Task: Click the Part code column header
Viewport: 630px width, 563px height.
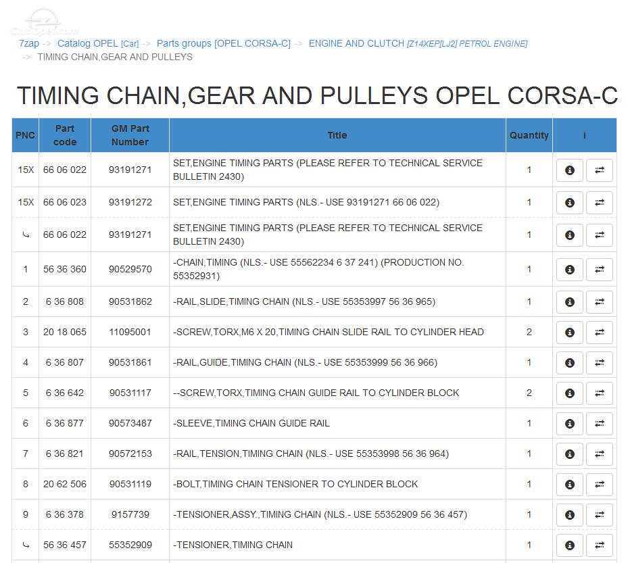Action: tap(65, 135)
